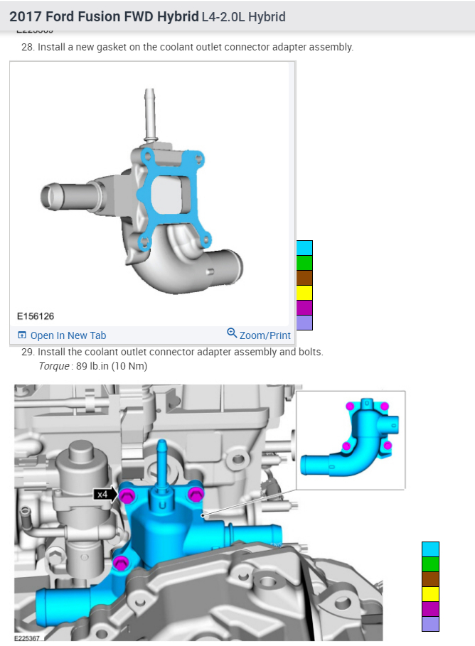Viewport: 475px width, 646px height.
Task: Click the open-in-new-tab window icon
Action: point(22,335)
